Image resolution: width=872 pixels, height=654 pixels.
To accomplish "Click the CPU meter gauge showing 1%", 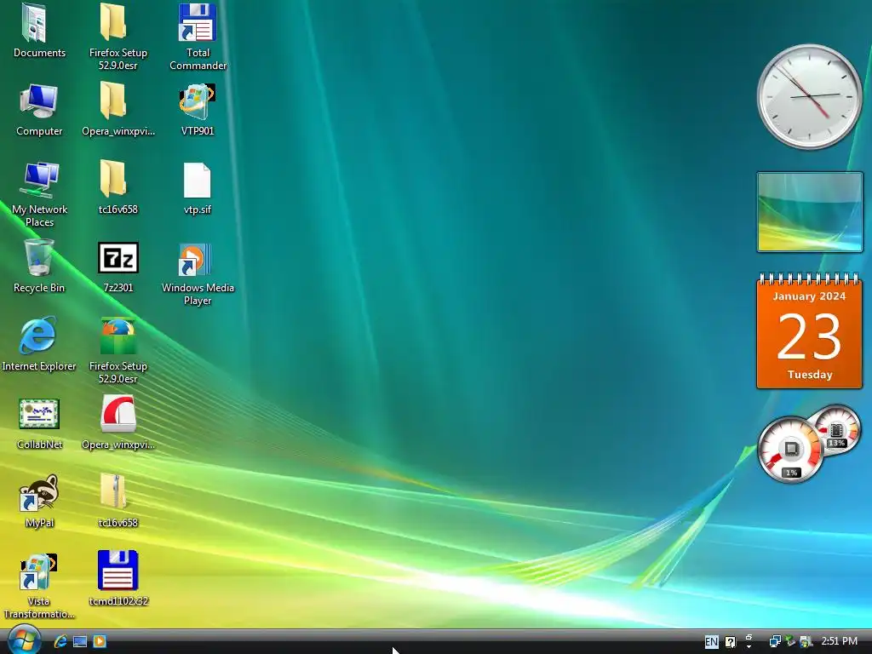I will coord(790,450).
